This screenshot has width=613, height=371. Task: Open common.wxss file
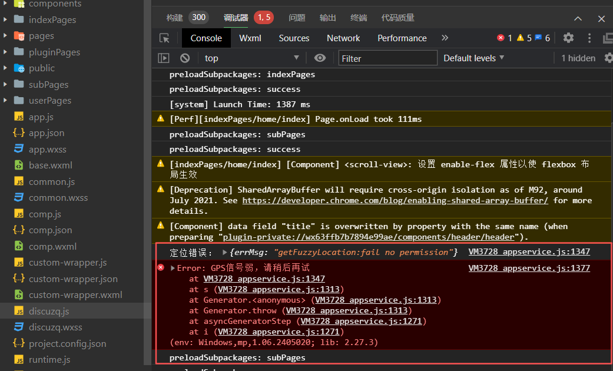point(58,198)
